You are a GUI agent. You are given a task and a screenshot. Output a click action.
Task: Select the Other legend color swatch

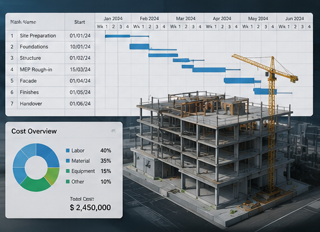pyautogui.click(x=68, y=182)
